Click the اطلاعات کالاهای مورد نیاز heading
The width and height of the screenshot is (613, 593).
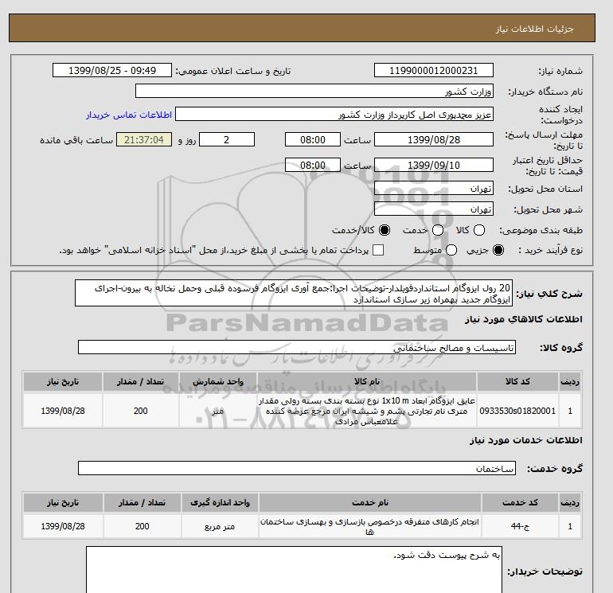point(524,319)
